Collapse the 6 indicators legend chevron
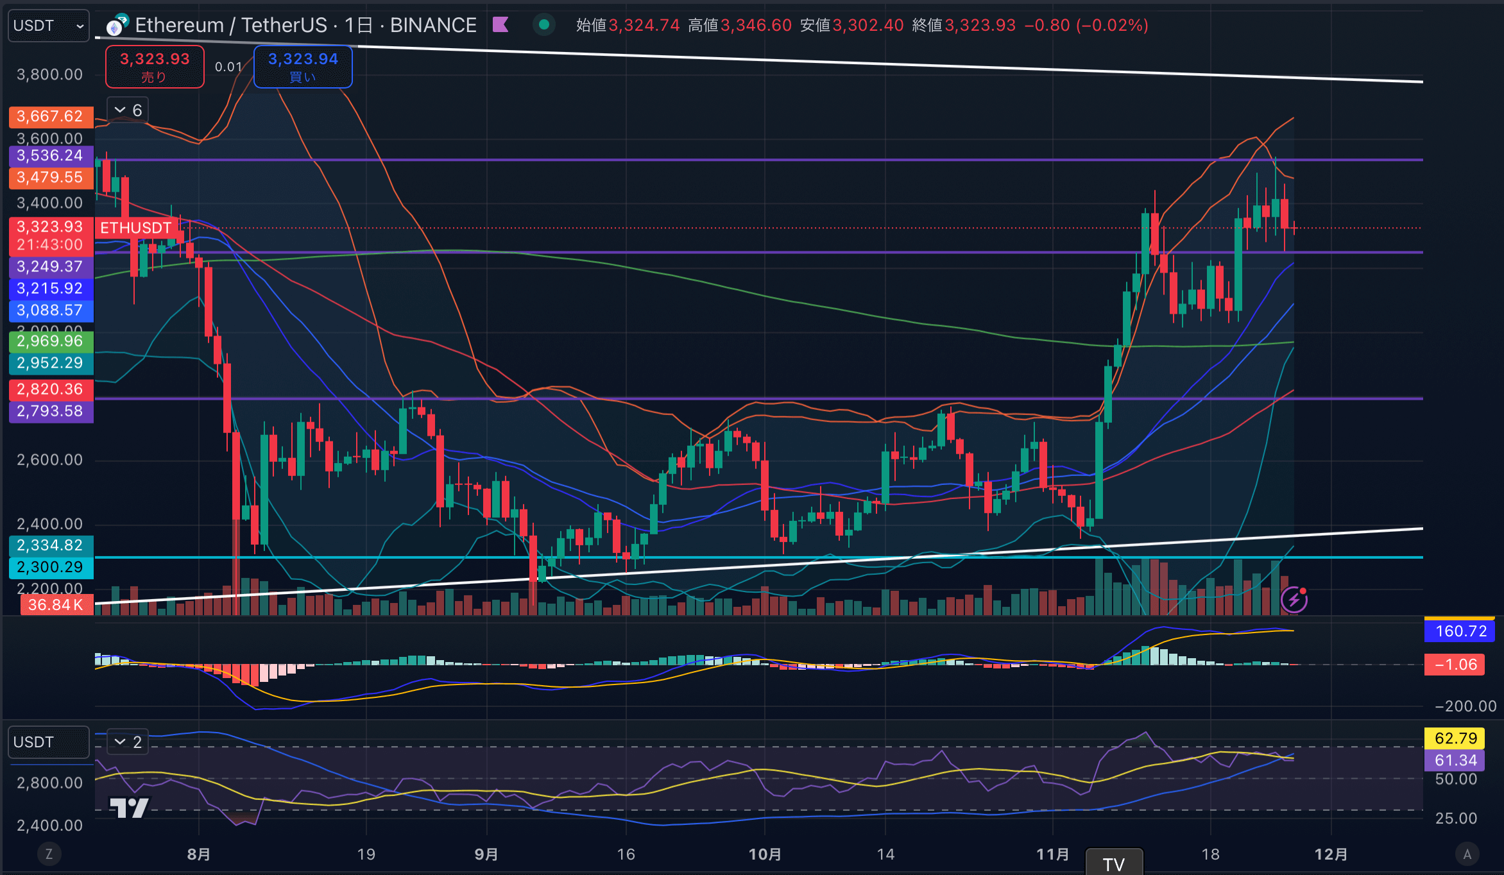The image size is (1504, 875). (128, 110)
